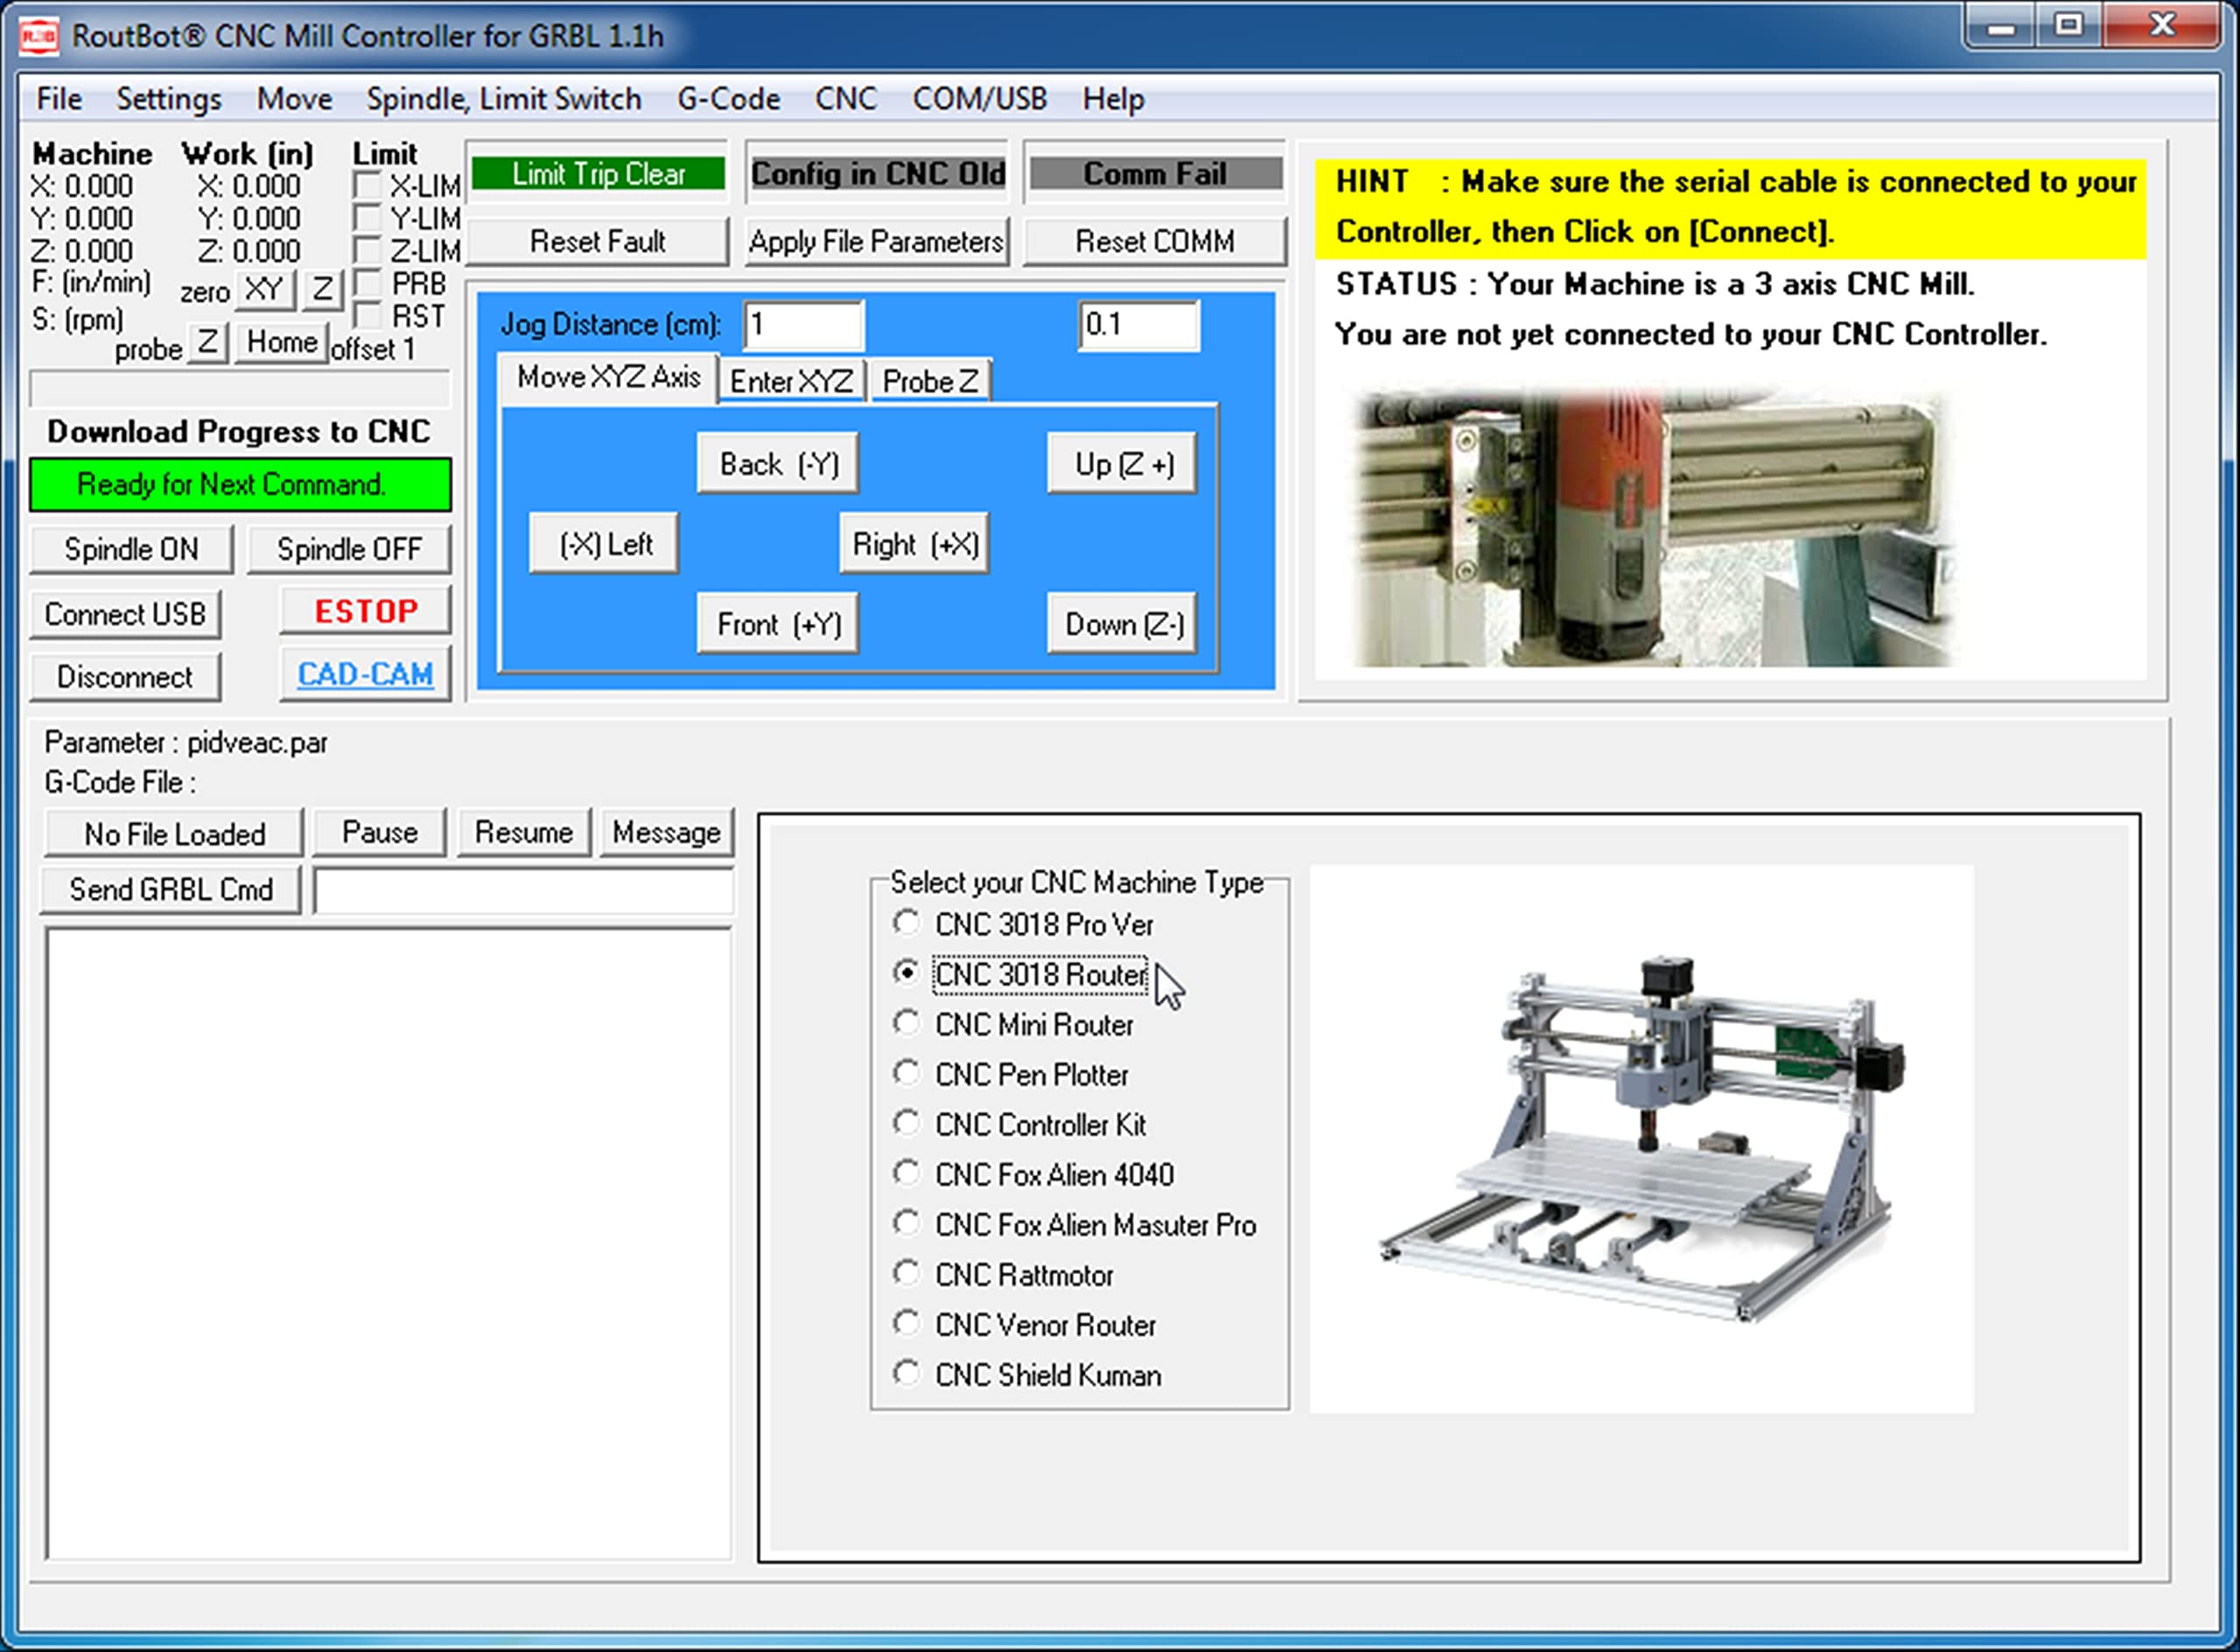Viewport: 2240px width, 1652px height.
Task: Open the COM/USB menu
Action: point(979,99)
